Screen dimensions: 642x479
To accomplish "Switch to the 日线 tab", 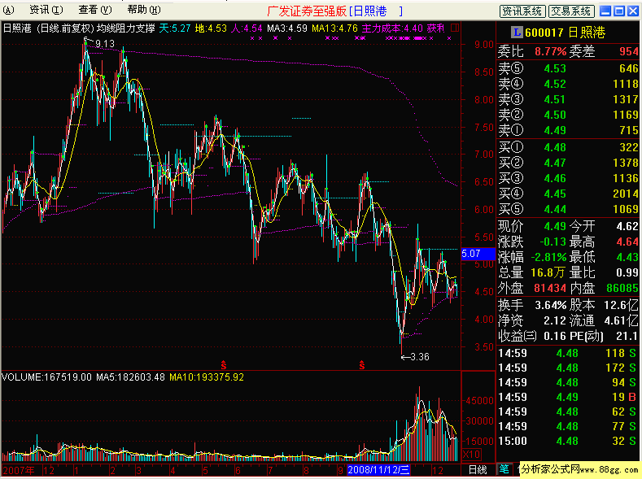I will pos(478,469).
